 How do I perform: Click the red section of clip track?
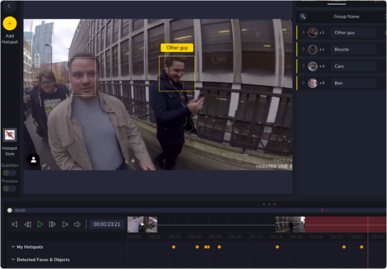tap(346, 224)
